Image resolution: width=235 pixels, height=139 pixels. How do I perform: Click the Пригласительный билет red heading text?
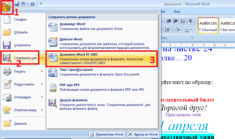[x=187, y=100]
